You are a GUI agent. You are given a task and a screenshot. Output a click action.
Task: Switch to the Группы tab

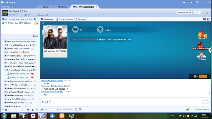tap(45, 7)
